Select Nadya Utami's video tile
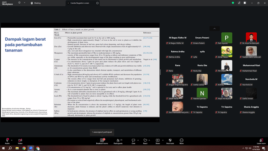Screen dimensions: 268x151 coord(251,52)
